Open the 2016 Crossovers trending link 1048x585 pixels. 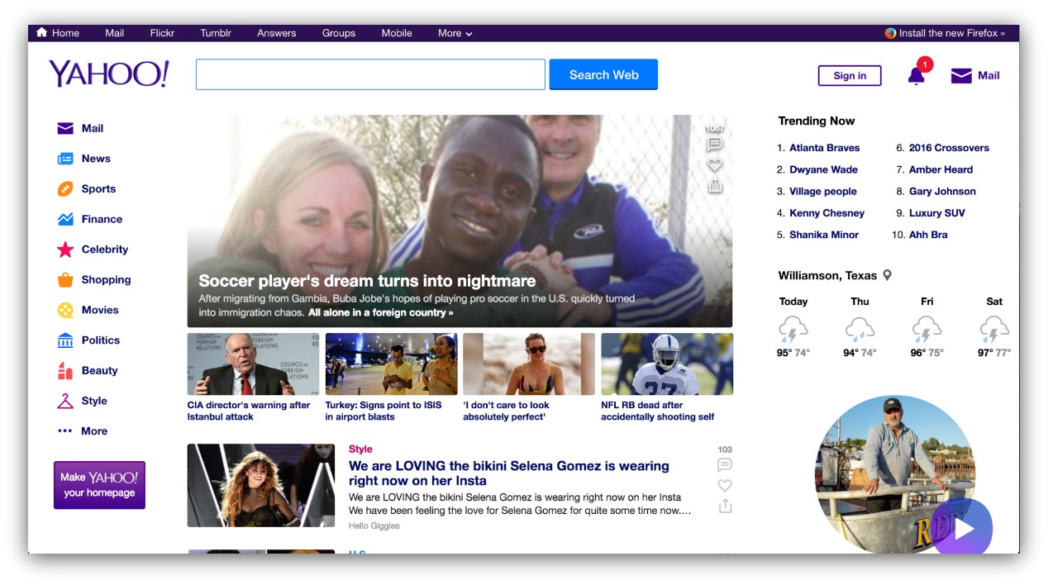tap(949, 148)
